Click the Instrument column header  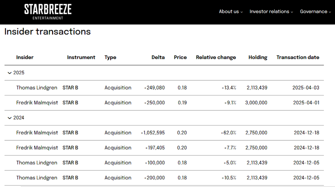click(81, 57)
